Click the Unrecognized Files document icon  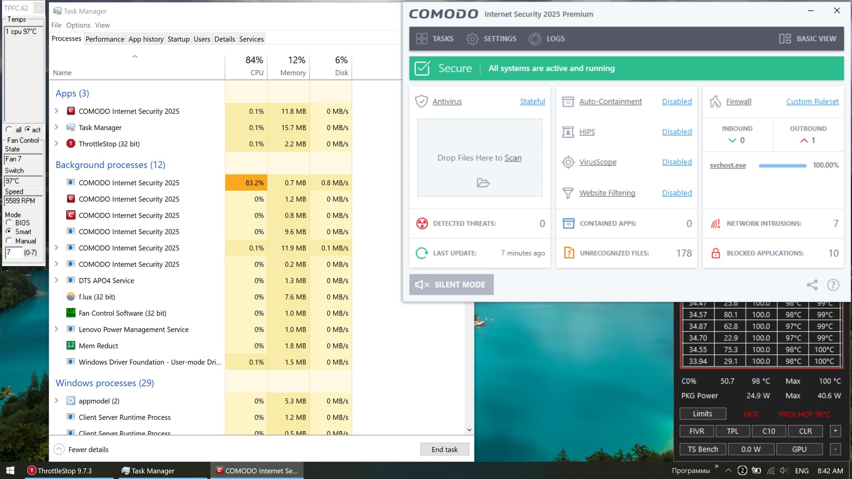click(x=568, y=253)
